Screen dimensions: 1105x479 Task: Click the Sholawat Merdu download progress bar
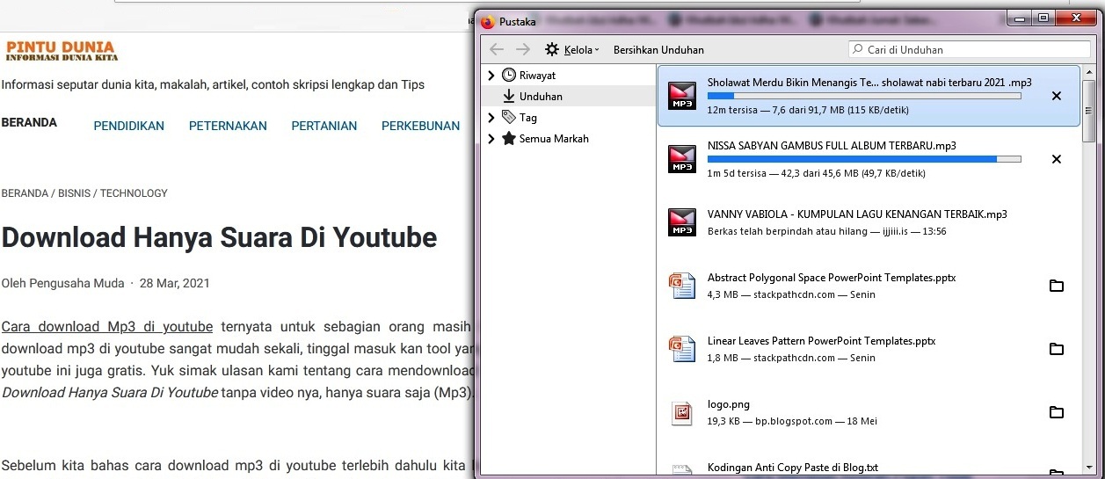coord(864,96)
